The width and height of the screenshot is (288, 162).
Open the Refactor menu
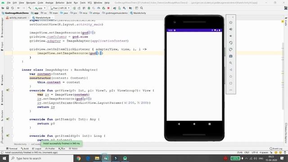coord(60,3)
